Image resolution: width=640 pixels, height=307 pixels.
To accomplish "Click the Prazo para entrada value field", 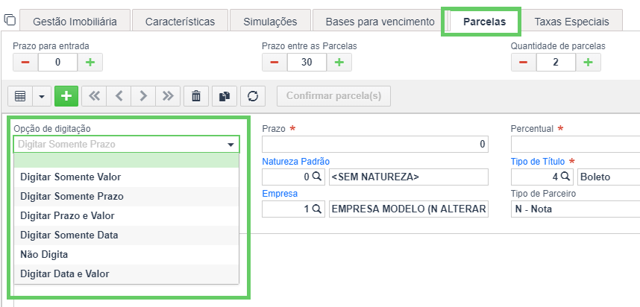I will click(57, 63).
